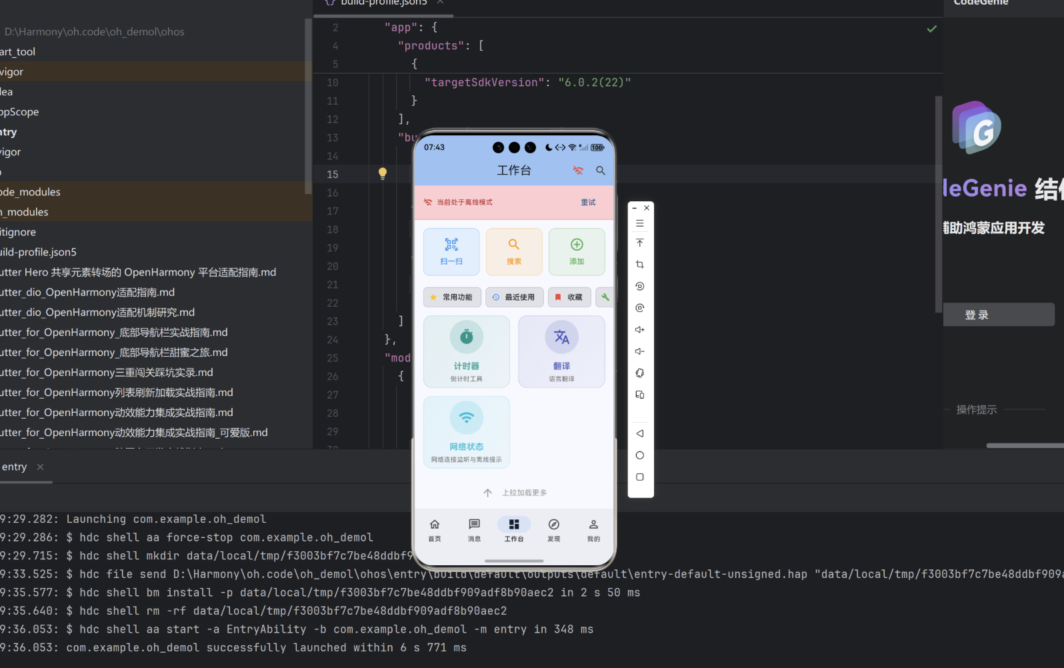Click the CodeGenie logo image
This screenshot has width=1064, height=668.
coord(977,127)
